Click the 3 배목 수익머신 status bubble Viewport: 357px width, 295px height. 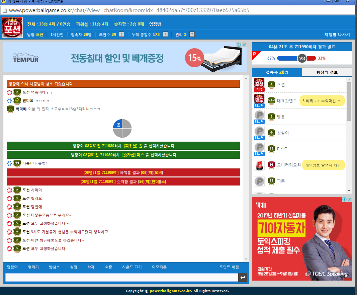tap(322, 101)
